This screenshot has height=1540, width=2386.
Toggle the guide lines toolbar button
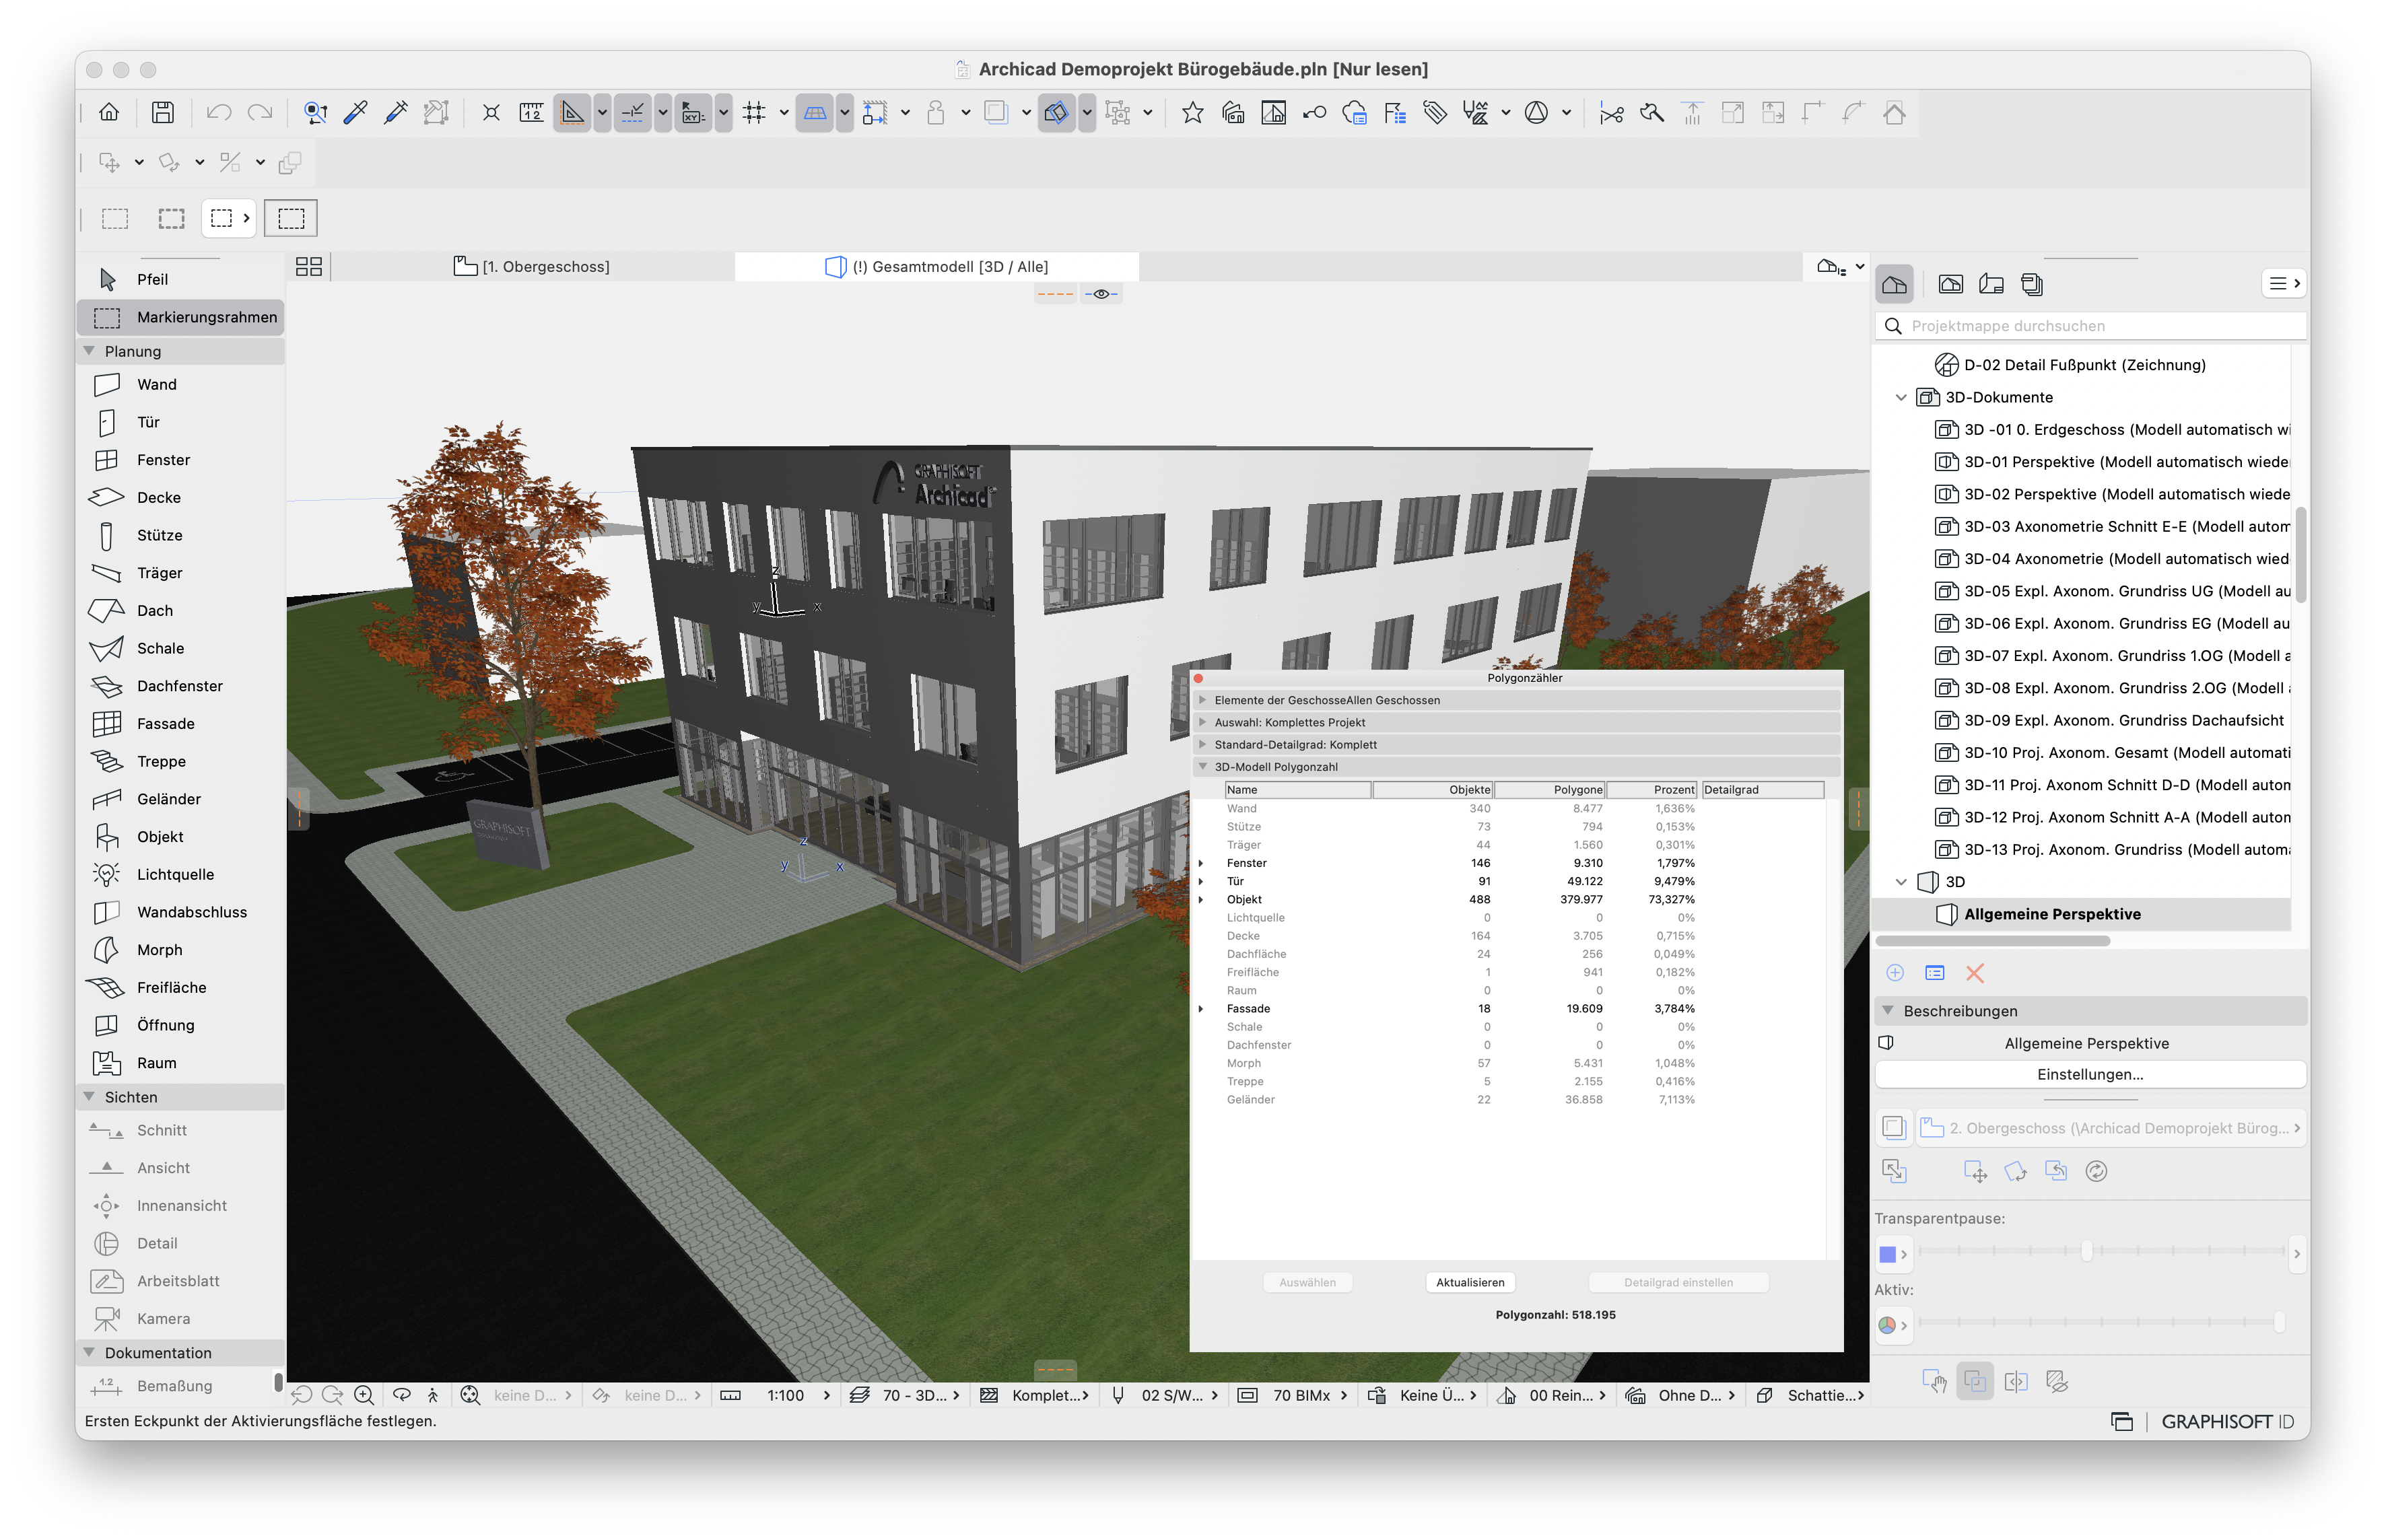click(x=632, y=113)
